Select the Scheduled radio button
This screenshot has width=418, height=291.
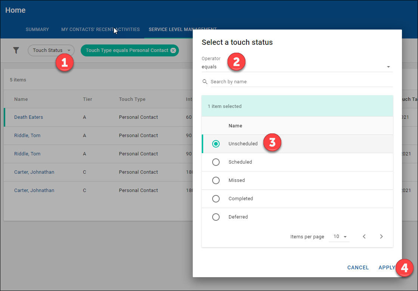[x=216, y=162]
